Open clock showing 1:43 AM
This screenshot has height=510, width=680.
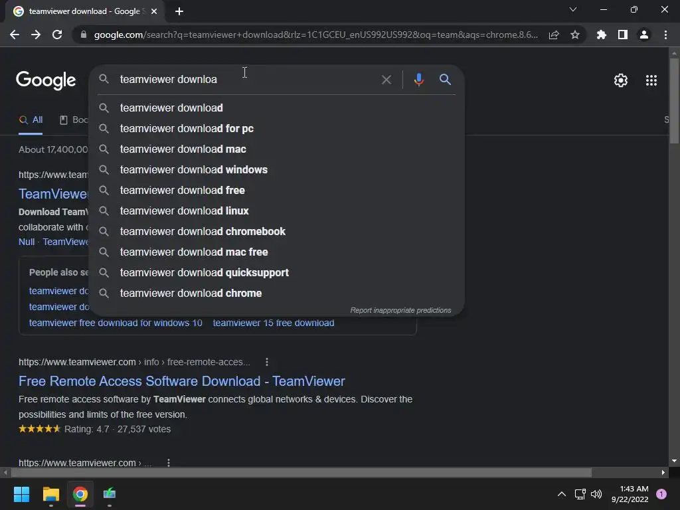point(630,494)
